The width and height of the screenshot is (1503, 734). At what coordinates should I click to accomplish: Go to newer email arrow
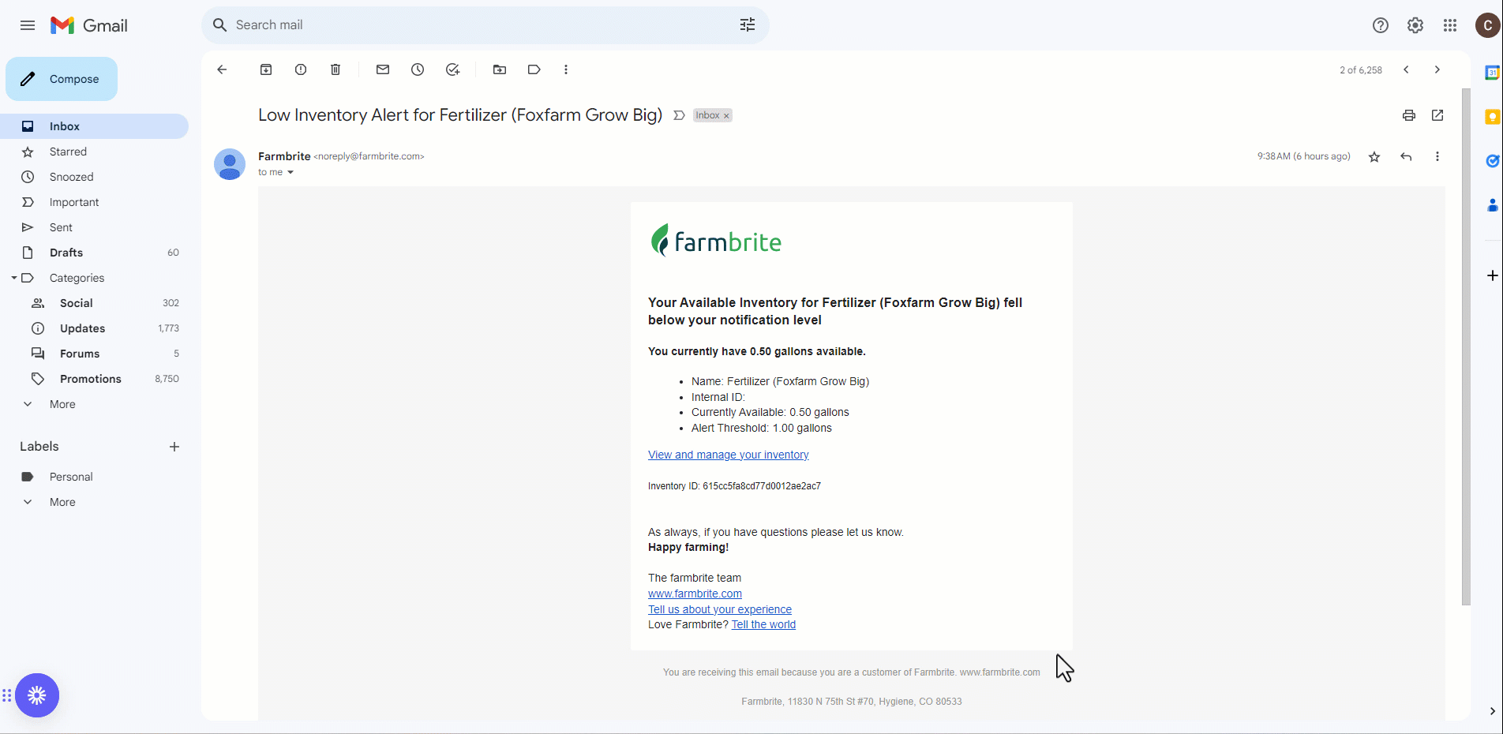click(x=1406, y=69)
